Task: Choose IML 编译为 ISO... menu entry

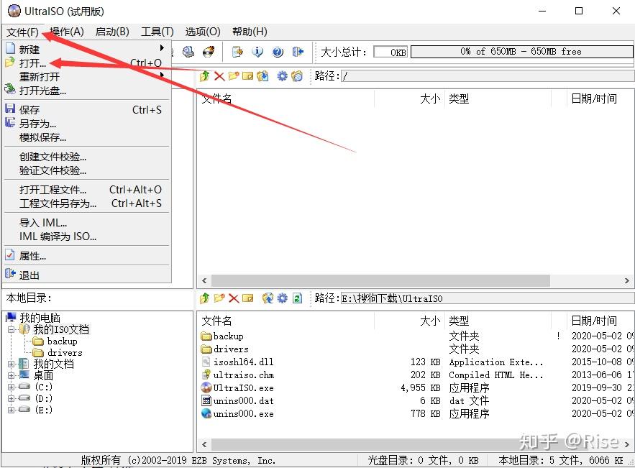Action: pos(86,237)
